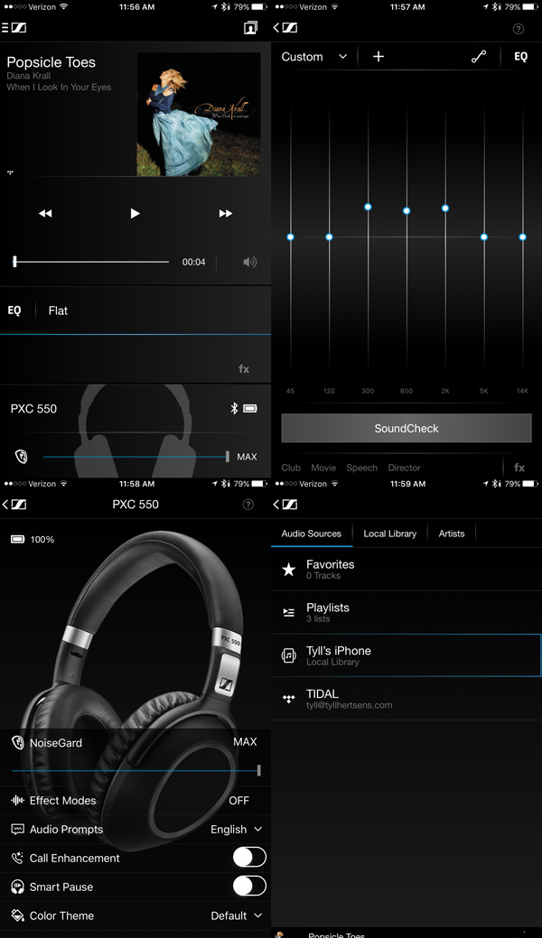Open help on the PXC 550 screen
542x938 pixels.
[x=248, y=505]
